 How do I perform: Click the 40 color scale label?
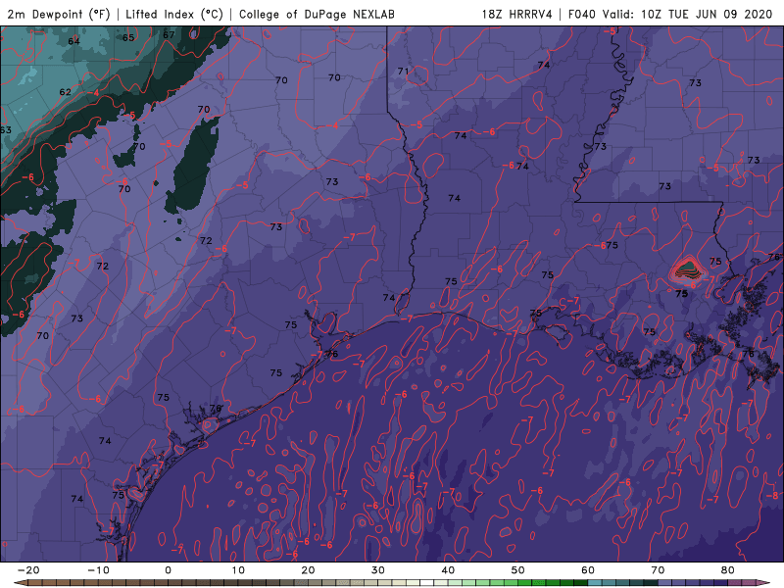pyautogui.click(x=448, y=570)
